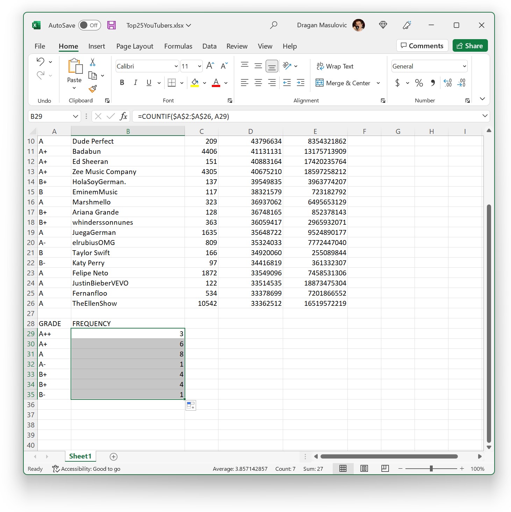Apply the red font color
511x512 pixels.
(216, 83)
